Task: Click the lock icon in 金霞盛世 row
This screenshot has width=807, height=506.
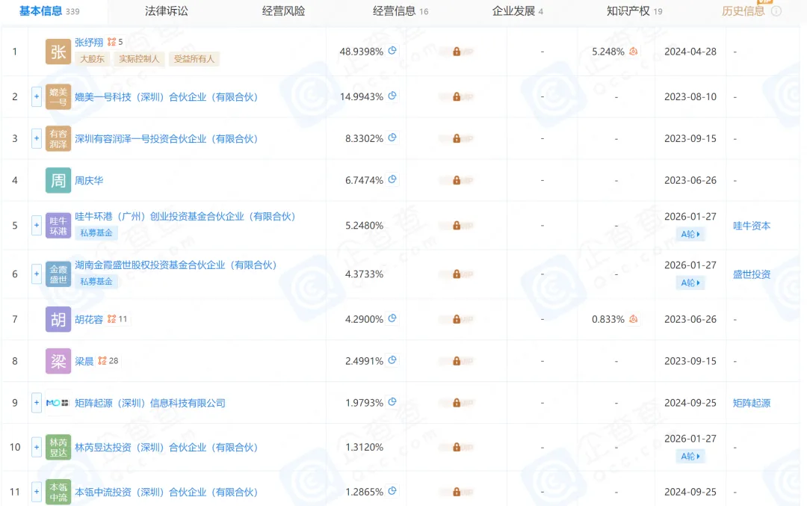Action: 457,274
